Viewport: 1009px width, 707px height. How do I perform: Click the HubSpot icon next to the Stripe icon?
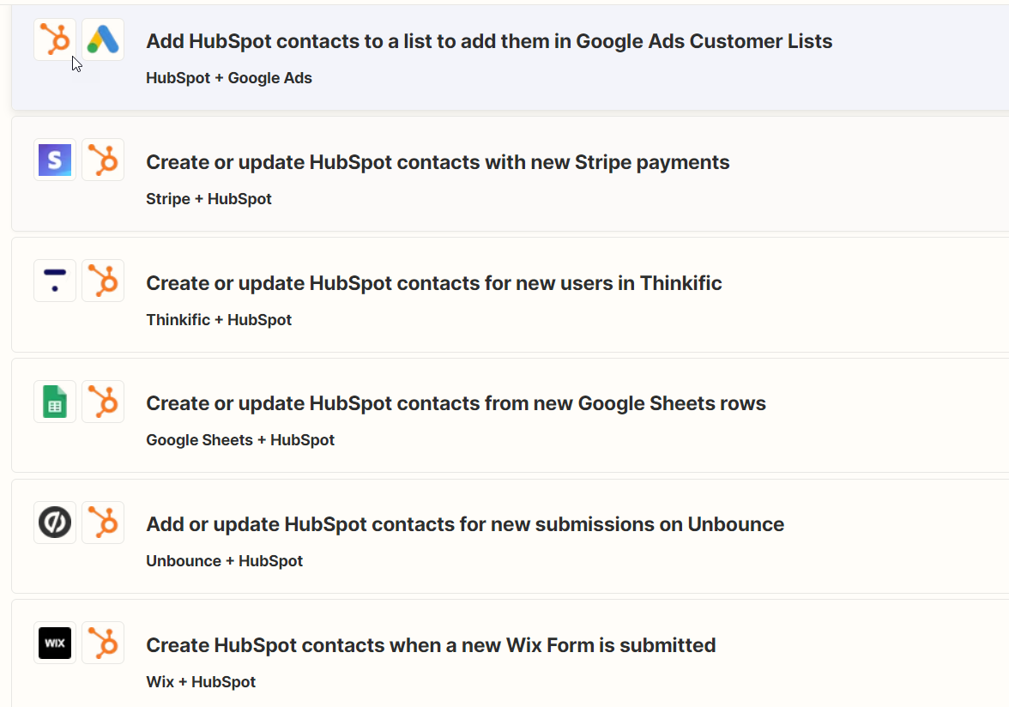point(103,160)
